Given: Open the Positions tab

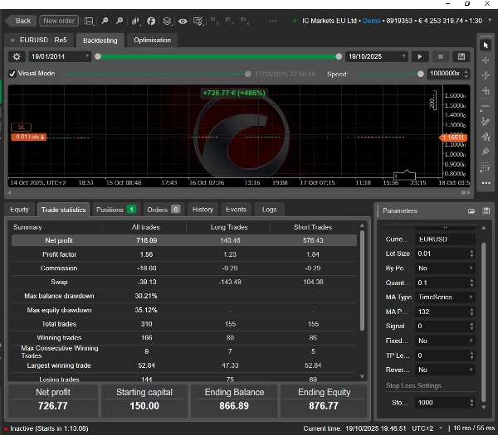Looking at the screenshot, I should click(x=116, y=210).
